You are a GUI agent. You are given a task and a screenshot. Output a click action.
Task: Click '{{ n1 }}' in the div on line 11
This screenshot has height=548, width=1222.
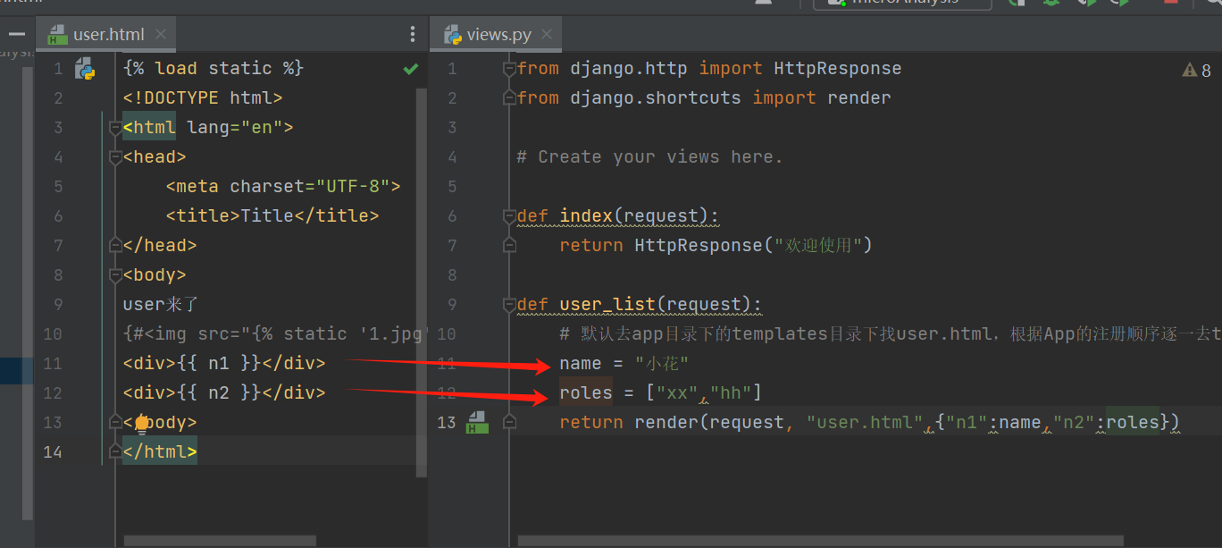pos(219,364)
